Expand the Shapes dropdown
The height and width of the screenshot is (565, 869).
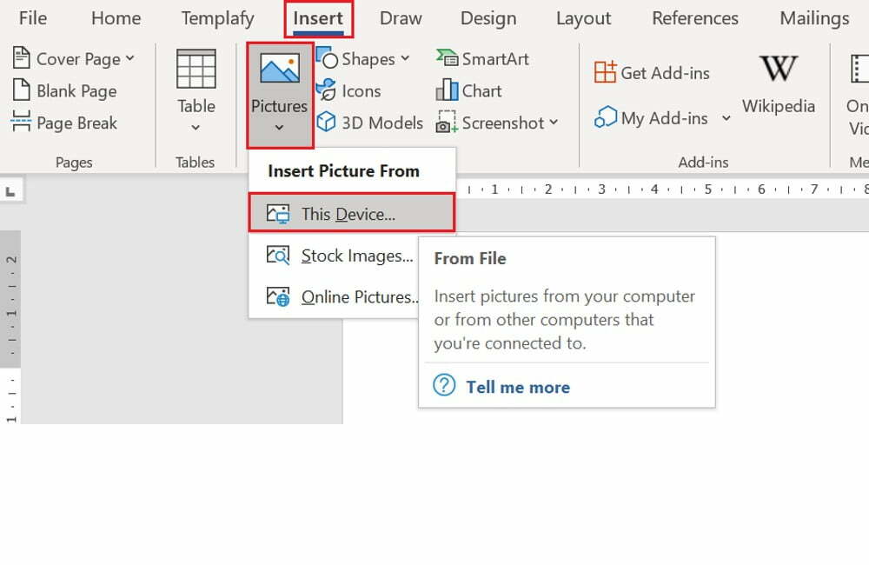coord(405,59)
